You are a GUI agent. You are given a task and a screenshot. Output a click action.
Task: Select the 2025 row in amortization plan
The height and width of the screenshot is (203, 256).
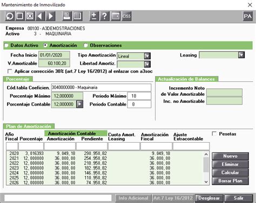click(105, 178)
